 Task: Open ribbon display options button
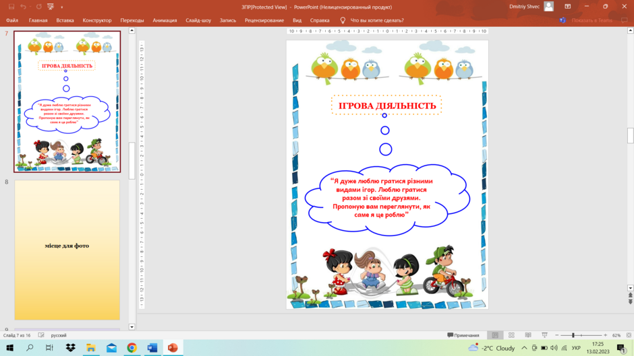click(568, 7)
